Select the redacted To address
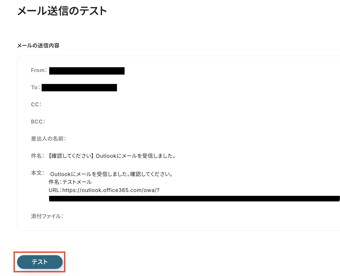Viewport: 340px width, 276px height. pos(79,88)
